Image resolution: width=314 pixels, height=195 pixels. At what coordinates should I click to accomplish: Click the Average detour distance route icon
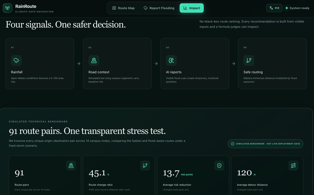[293, 165]
